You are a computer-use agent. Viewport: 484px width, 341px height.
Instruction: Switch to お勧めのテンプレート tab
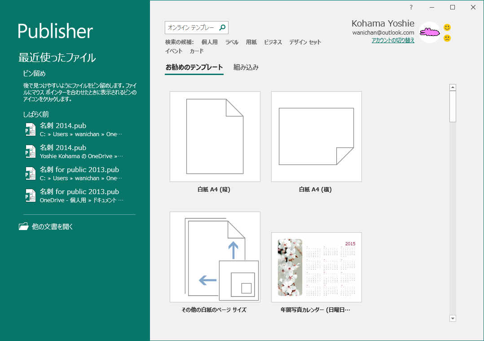(x=194, y=67)
